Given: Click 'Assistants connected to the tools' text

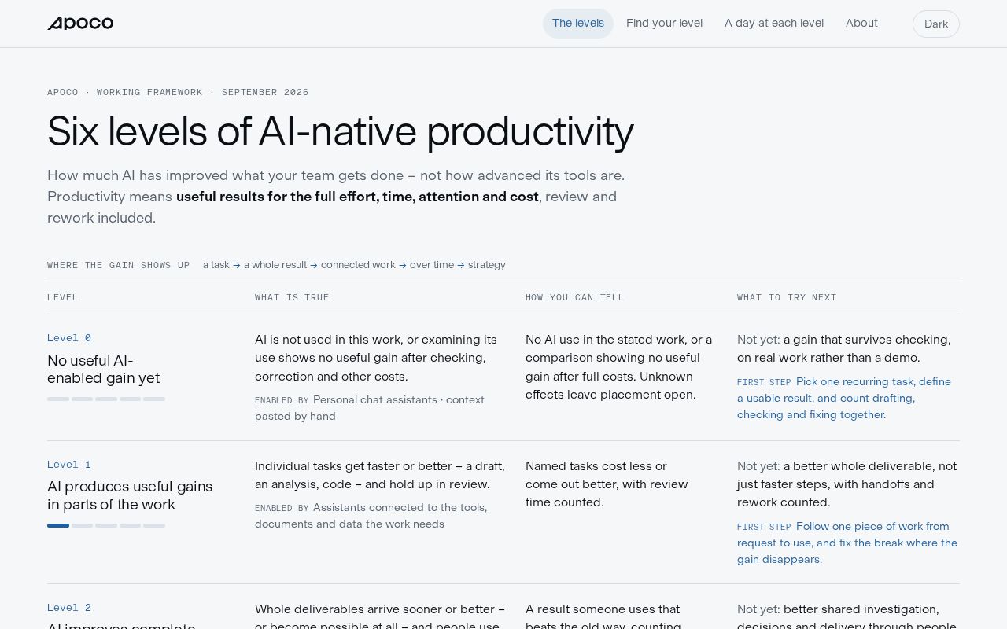Looking at the screenshot, I should (x=371, y=516).
